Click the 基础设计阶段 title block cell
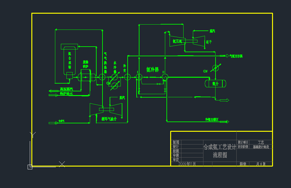Image resolution: width=291 pixels, height=188 pixels. tap(261, 147)
